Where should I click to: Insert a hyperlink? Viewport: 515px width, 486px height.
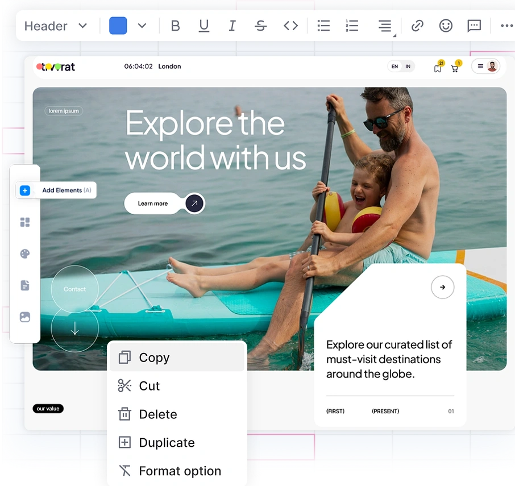click(417, 26)
